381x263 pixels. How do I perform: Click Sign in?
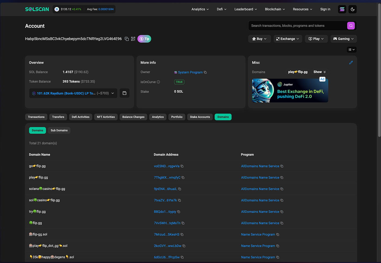point(325,9)
